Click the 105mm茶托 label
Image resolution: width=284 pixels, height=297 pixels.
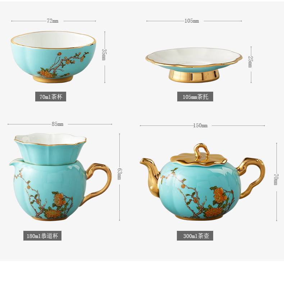[x=195, y=97]
